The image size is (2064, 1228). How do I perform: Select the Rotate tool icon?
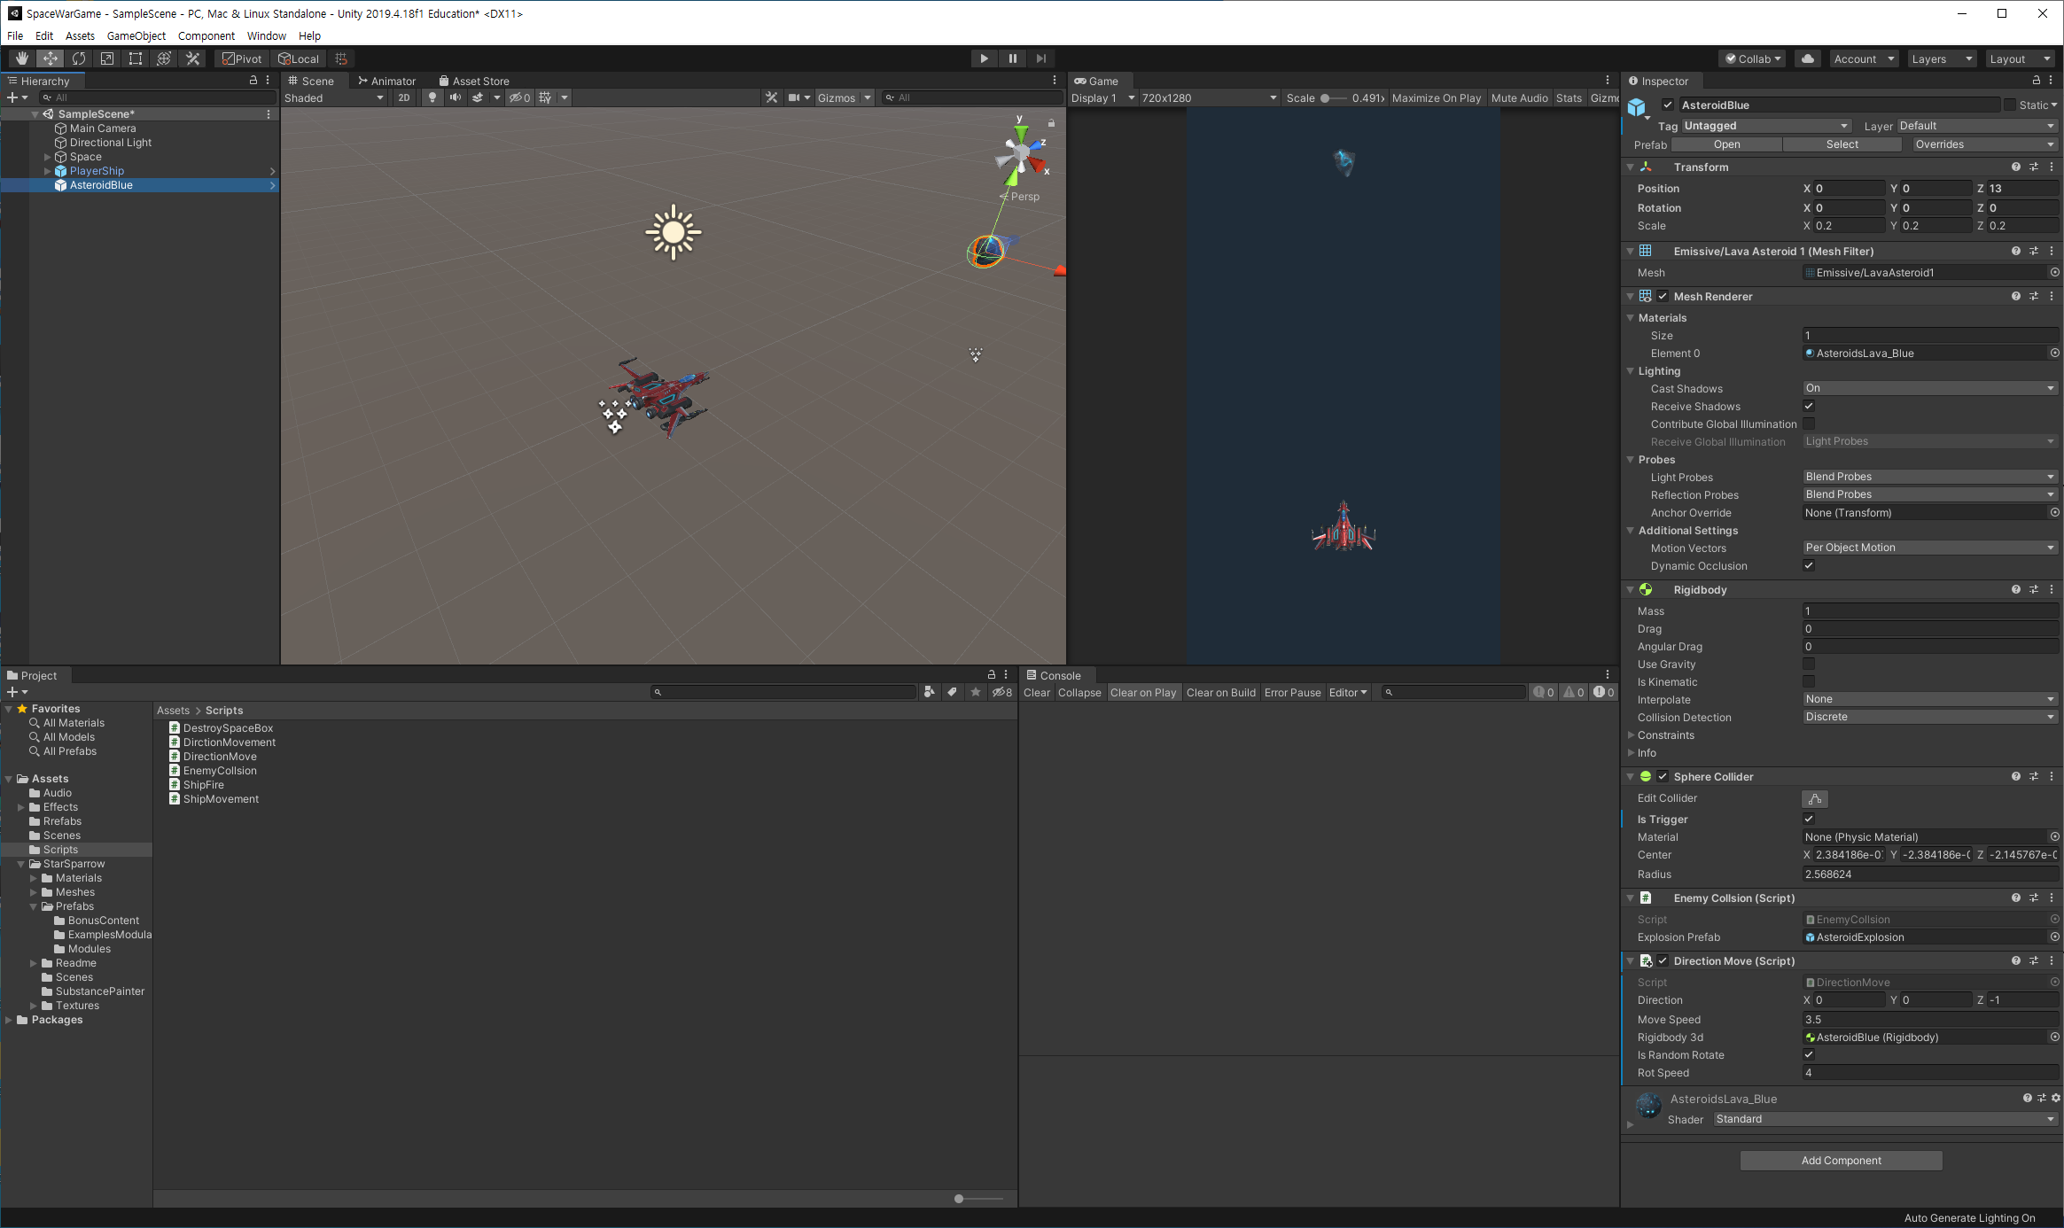point(79,58)
